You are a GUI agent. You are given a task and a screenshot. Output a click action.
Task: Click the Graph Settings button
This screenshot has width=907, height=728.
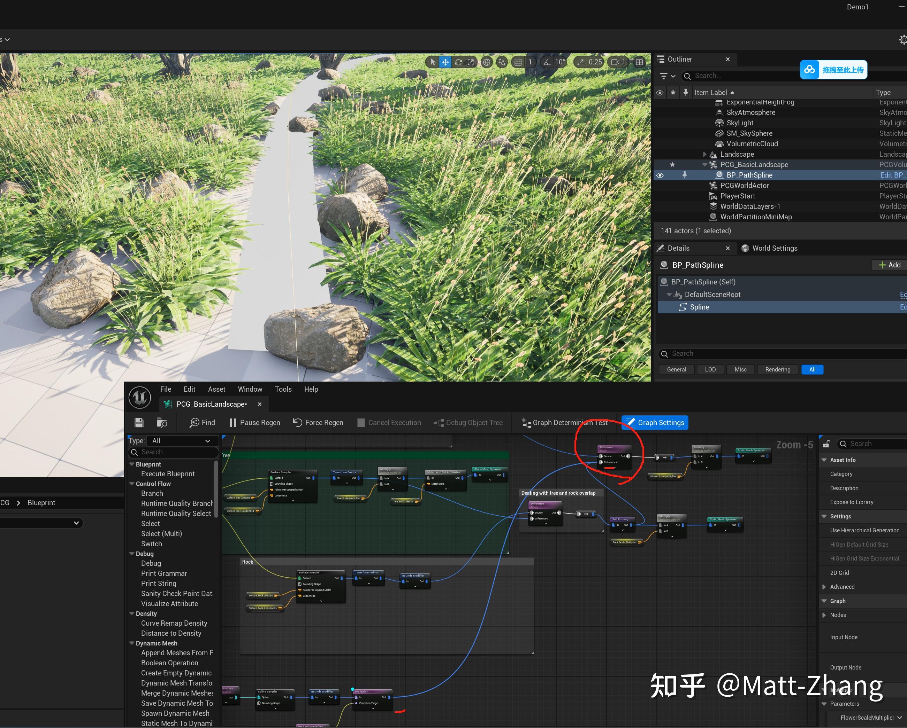point(654,423)
